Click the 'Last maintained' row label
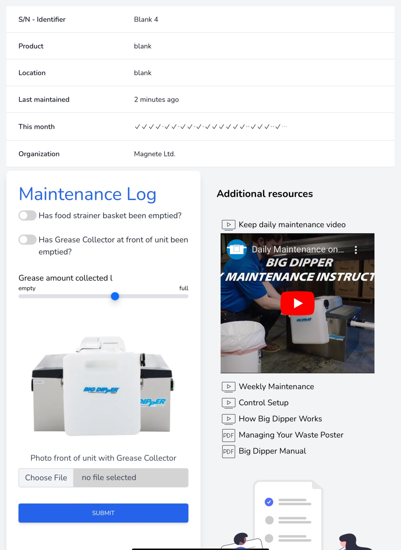The width and height of the screenshot is (401, 550). point(44,99)
